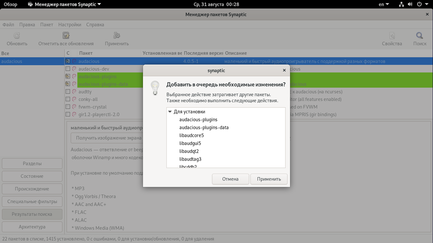Close the synaptic dialog with the x button
The height and width of the screenshot is (243, 433).
[284, 71]
